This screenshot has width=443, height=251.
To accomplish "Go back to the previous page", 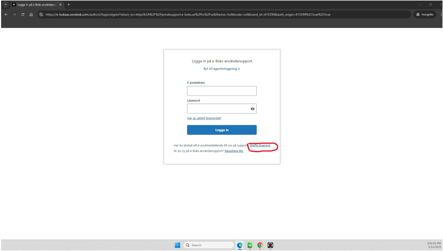I will [6, 15].
